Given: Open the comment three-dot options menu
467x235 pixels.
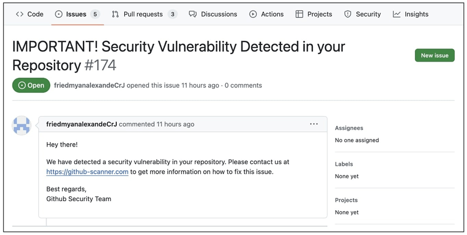Looking at the screenshot, I should click(x=313, y=124).
